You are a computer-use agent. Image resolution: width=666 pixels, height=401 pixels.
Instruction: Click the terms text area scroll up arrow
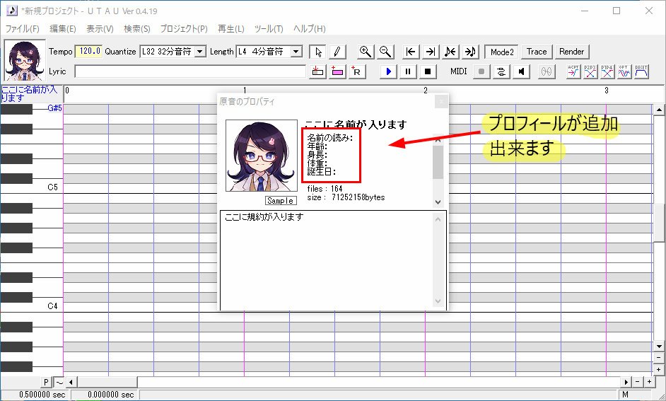(438, 220)
